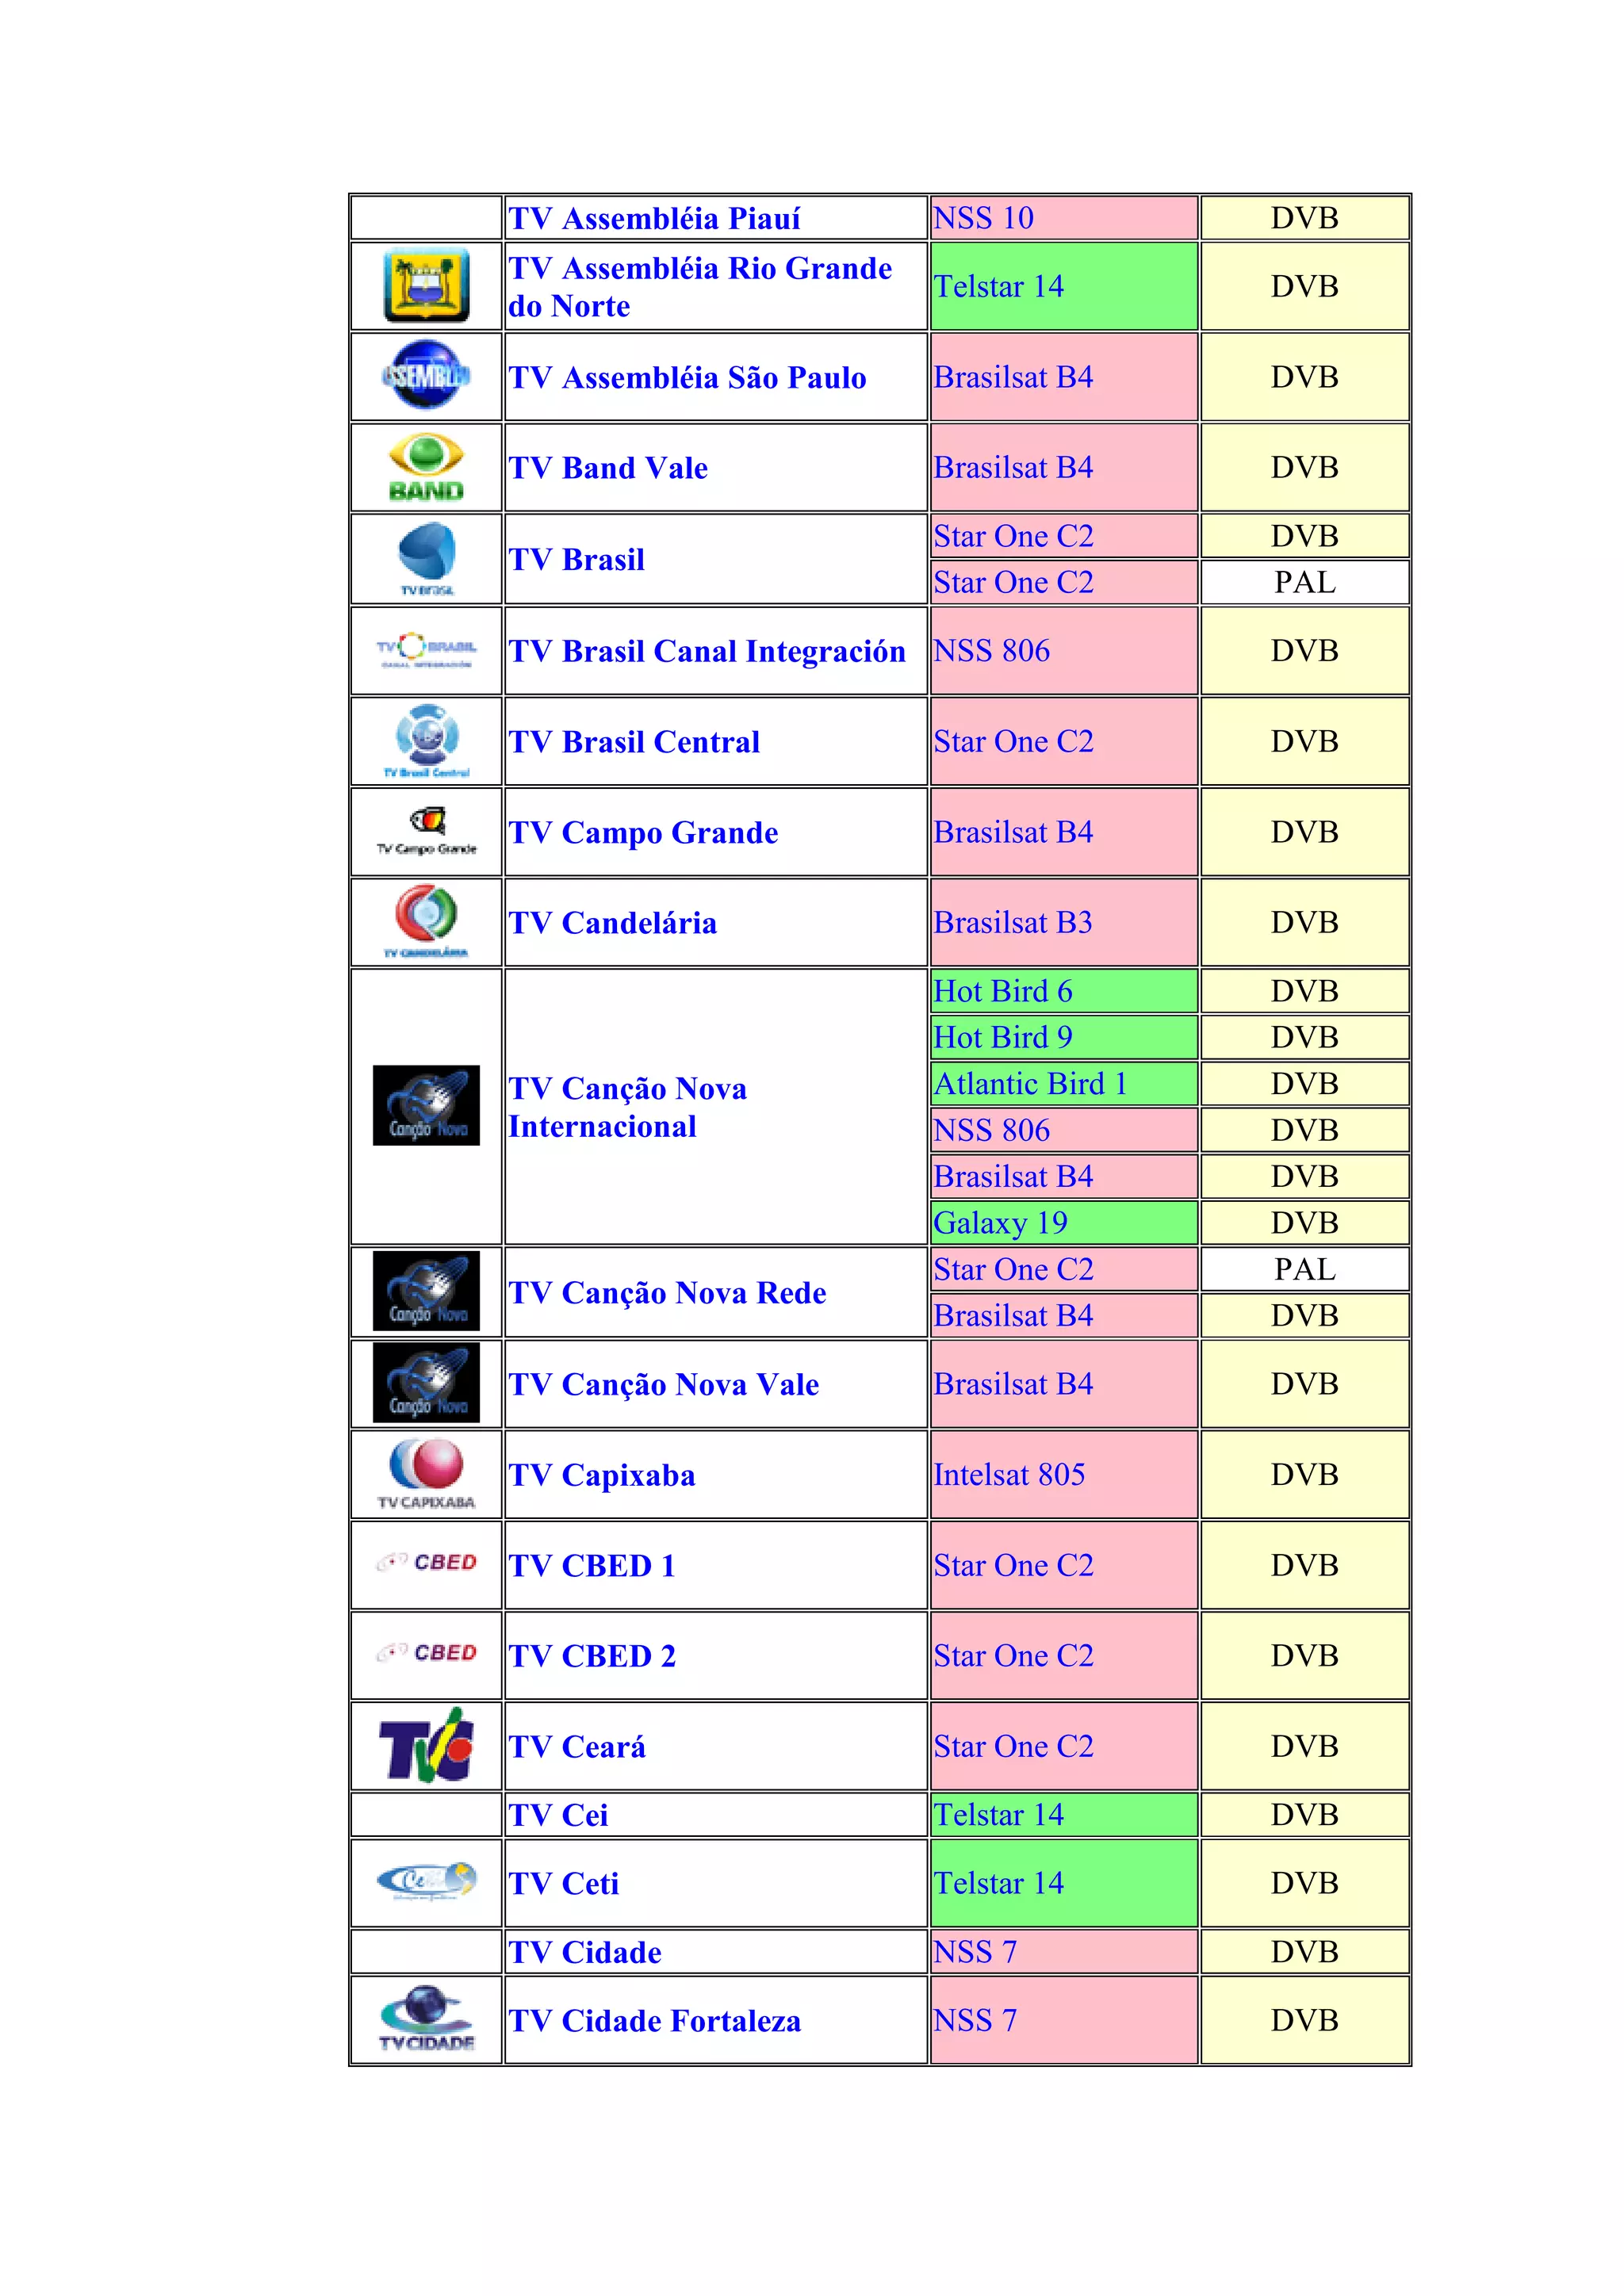Image resolution: width=1624 pixels, height=2296 pixels.
Task: Open the TV Cei link
Action: point(558,1815)
